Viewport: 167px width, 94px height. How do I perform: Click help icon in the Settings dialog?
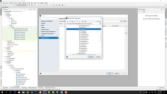tap(41, 74)
